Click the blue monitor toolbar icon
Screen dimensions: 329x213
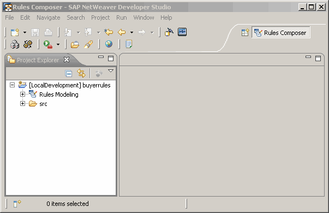point(182,32)
